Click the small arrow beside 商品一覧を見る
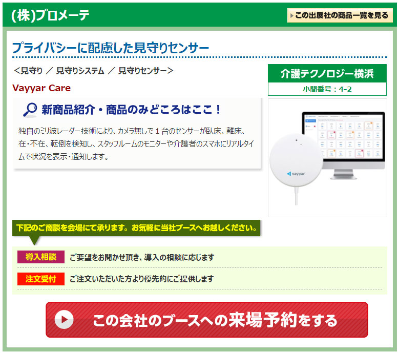The image size is (399, 353). pos(292,15)
